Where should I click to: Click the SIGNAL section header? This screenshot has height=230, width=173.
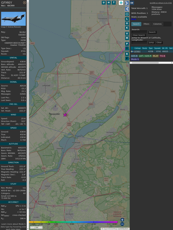pos(13,82)
